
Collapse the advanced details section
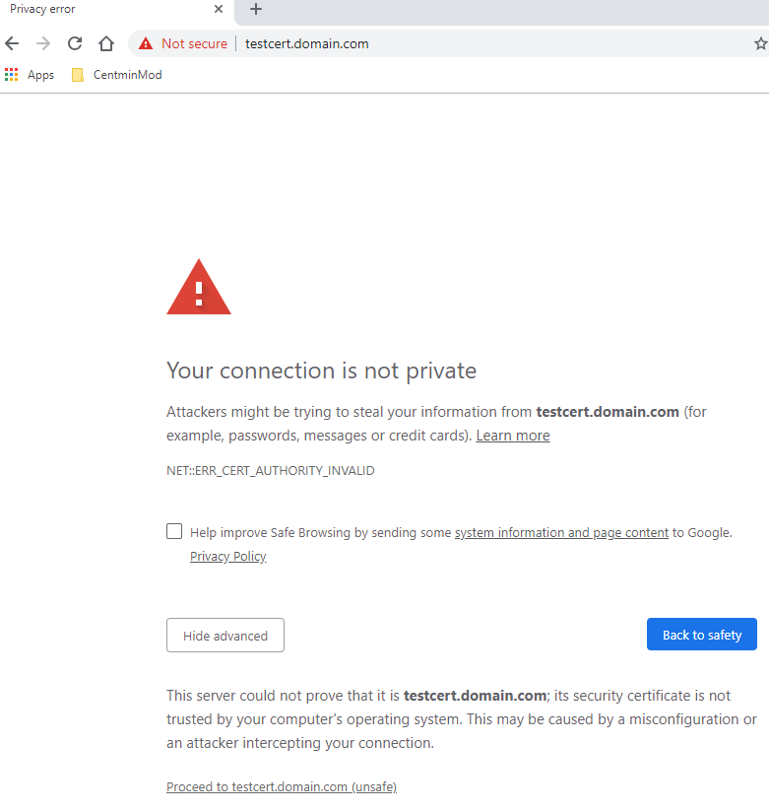(x=224, y=635)
